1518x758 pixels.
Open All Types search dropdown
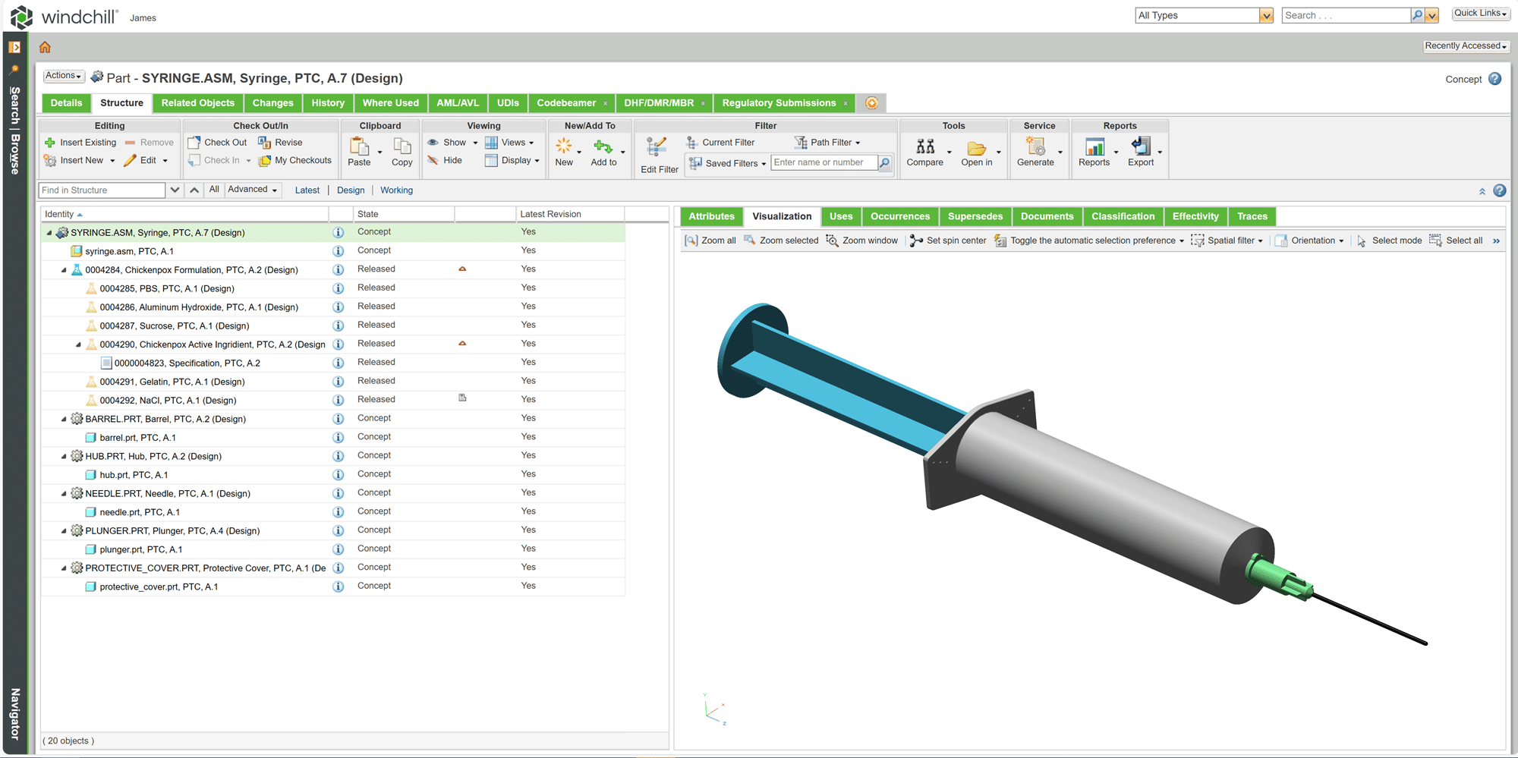1266,15
